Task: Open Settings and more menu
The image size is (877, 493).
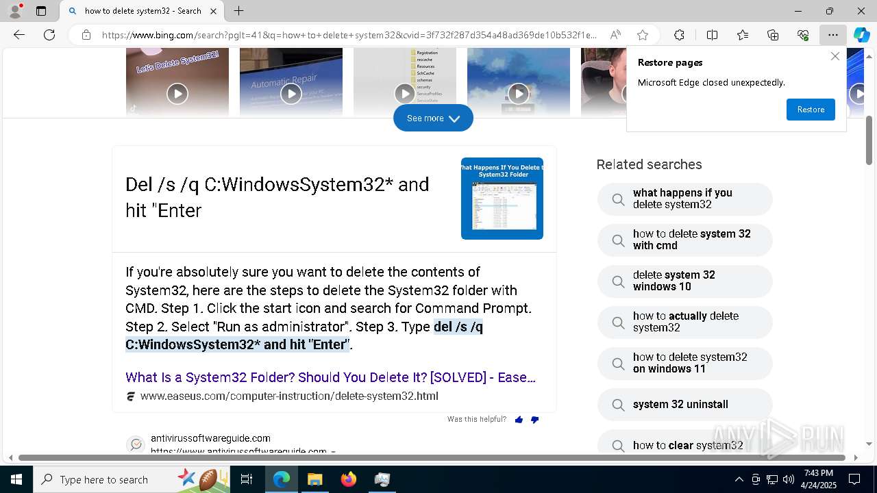Action: coord(833,35)
